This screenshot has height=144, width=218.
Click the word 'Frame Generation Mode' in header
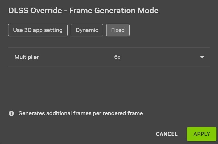(x=114, y=11)
